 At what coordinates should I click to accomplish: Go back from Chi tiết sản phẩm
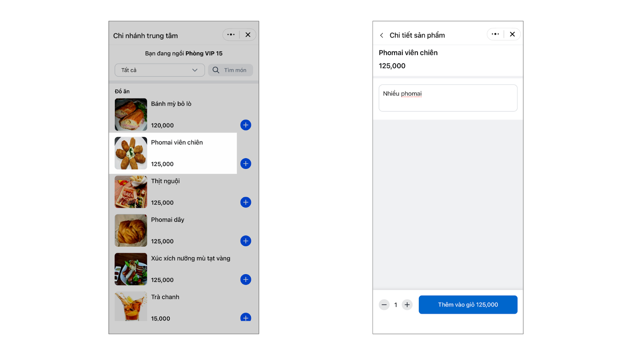pos(382,35)
